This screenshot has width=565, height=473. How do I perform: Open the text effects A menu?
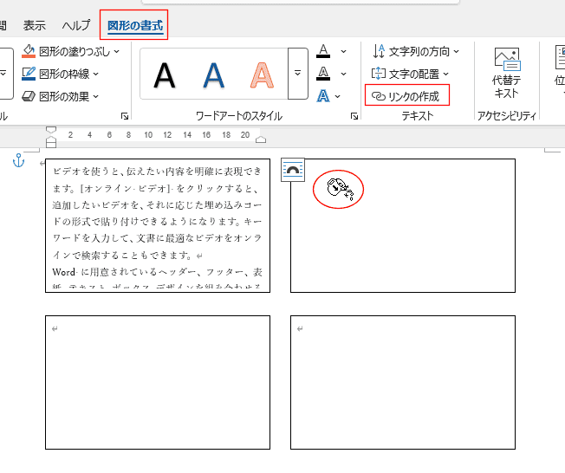click(x=323, y=96)
